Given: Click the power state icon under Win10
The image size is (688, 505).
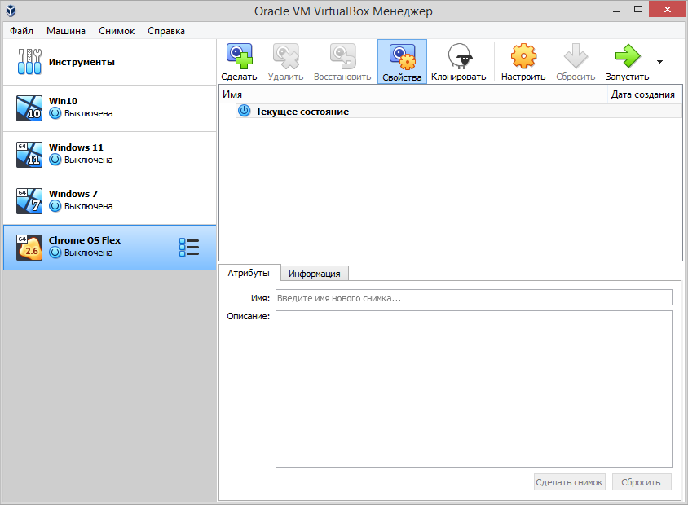Looking at the screenshot, I should pyautogui.click(x=55, y=113).
